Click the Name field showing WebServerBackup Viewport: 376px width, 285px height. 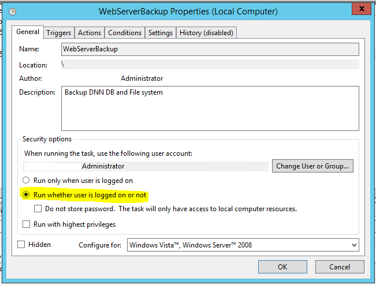(210, 50)
